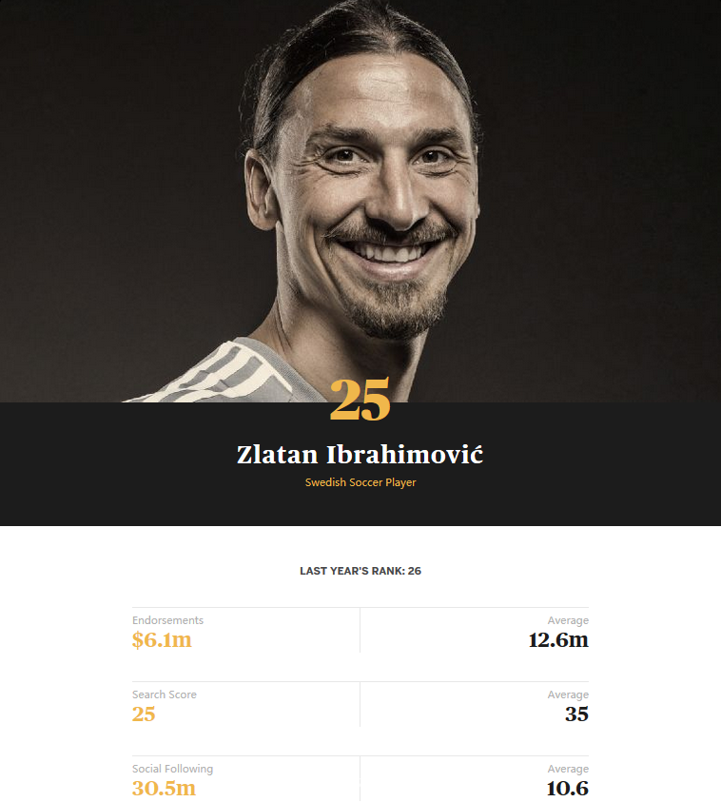Click the Average label above 10.6

[x=568, y=769]
